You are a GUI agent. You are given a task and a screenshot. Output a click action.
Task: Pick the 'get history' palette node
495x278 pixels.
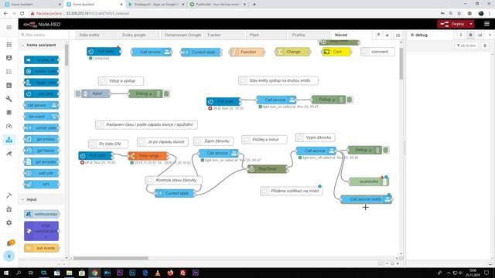tap(41, 151)
